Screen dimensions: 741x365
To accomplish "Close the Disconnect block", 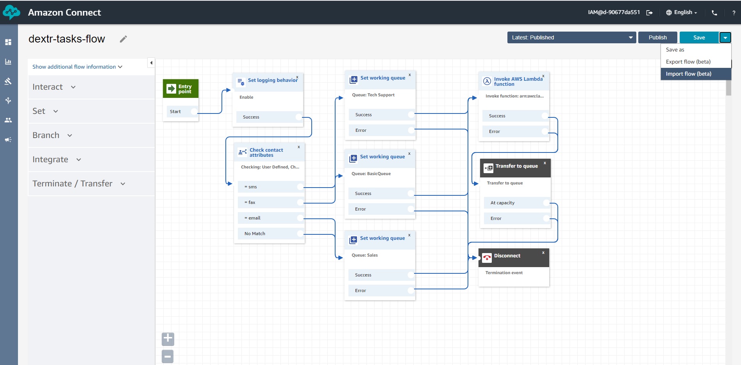I will pos(543,253).
